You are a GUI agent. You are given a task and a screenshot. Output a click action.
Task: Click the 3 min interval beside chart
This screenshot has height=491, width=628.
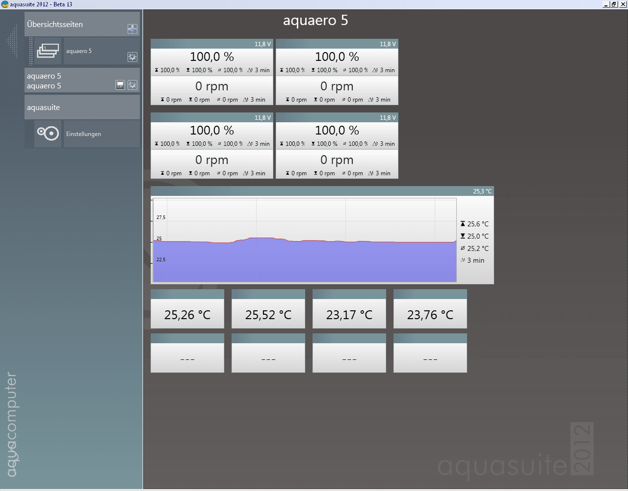pyautogui.click(x=475, y=261)
